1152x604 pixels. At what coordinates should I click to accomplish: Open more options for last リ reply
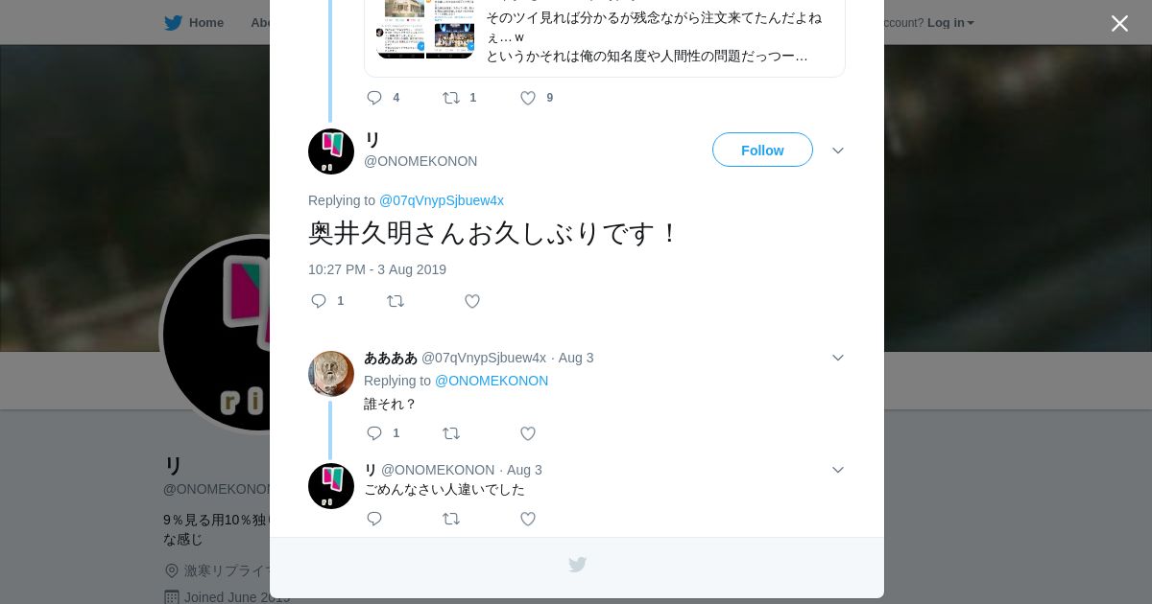[838, 470]
